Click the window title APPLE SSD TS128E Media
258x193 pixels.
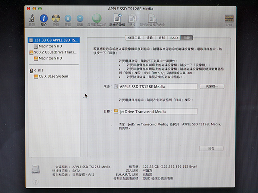tap(131, 9)
